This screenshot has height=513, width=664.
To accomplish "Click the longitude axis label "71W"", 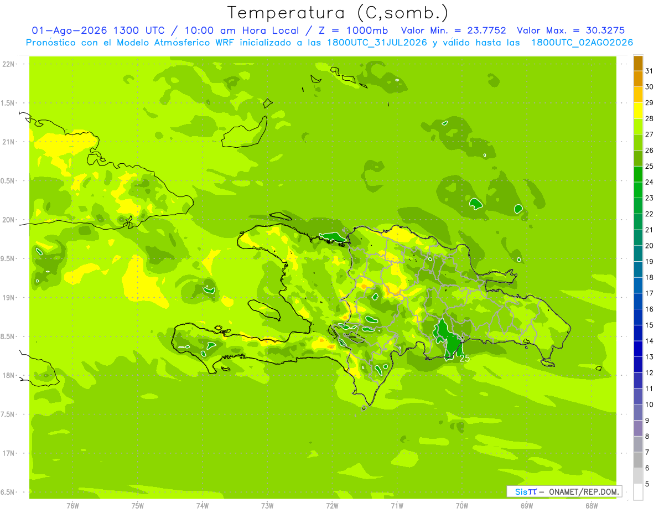I will [x=397, y=505].
